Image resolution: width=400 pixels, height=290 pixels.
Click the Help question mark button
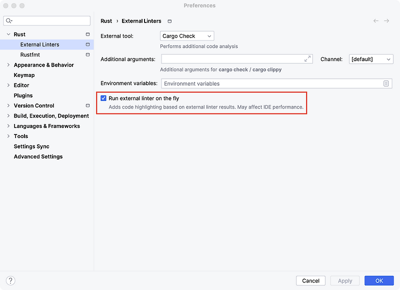point(10,280)
